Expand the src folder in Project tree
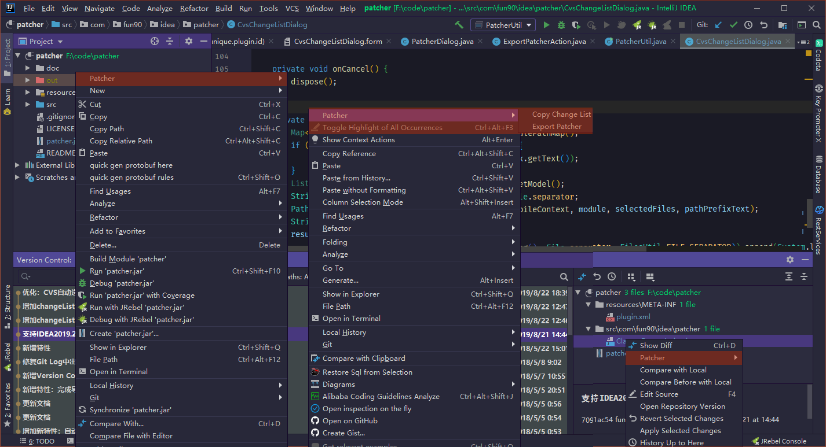 coord(28,105)
